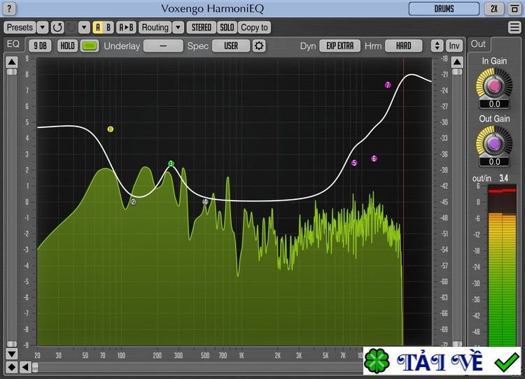Open spectrum settings gear icon
This screenshot has width=525, height=379.
coord(259,45)
